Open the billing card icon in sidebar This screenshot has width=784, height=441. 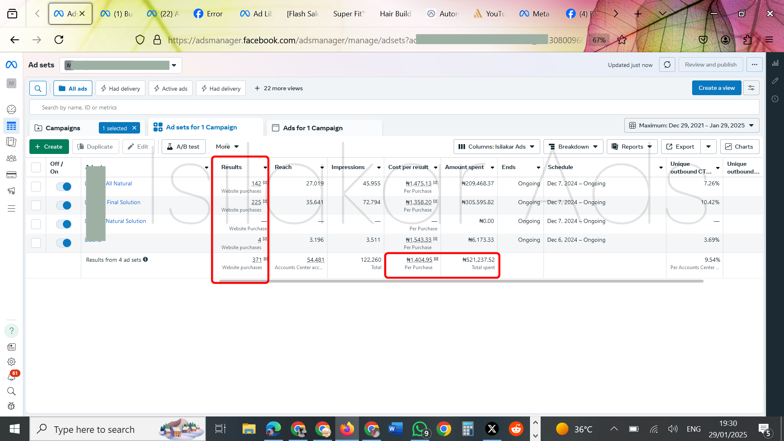(x=11, y=175)
